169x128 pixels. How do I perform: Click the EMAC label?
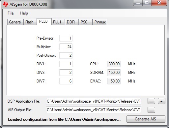click(x=96, y=81)
